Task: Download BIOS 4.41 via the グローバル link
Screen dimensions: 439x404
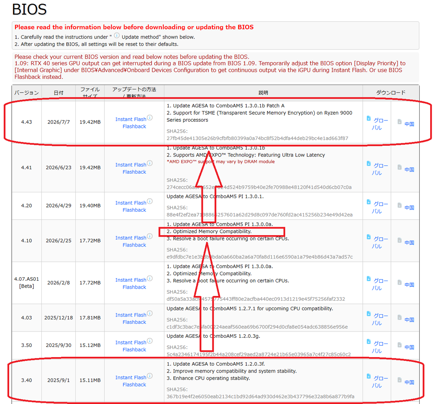Action: [x=379, y=170]
